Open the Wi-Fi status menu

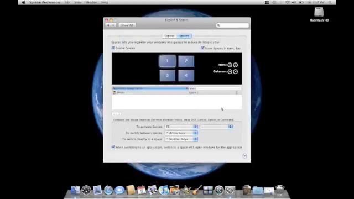[287, 2]
